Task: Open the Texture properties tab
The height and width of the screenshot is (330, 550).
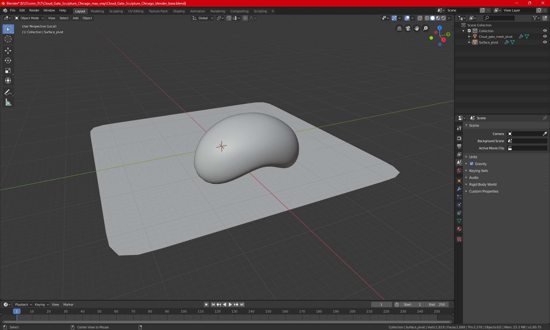Action: point(459,239)
